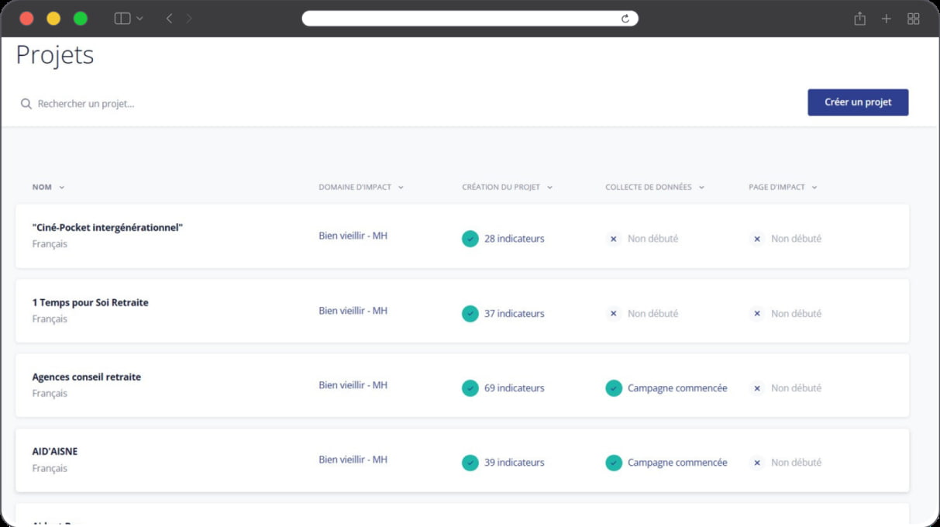
Task: Open the Bien vieillir - MH link for Agences conseil retraite
Action: (353, 385)
